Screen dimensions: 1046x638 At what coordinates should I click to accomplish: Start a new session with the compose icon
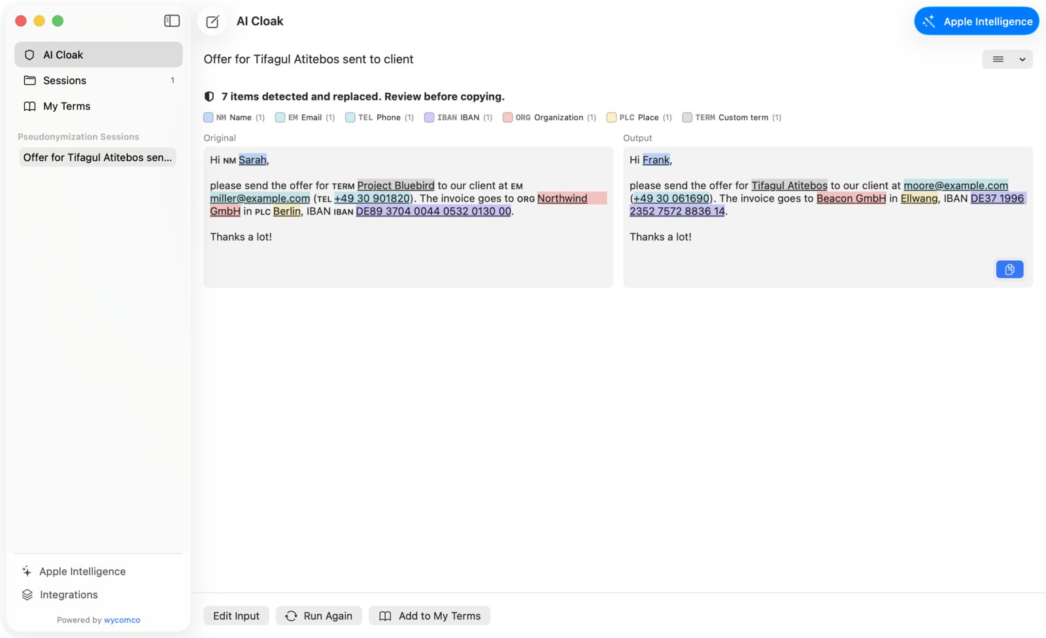[212, 22]
